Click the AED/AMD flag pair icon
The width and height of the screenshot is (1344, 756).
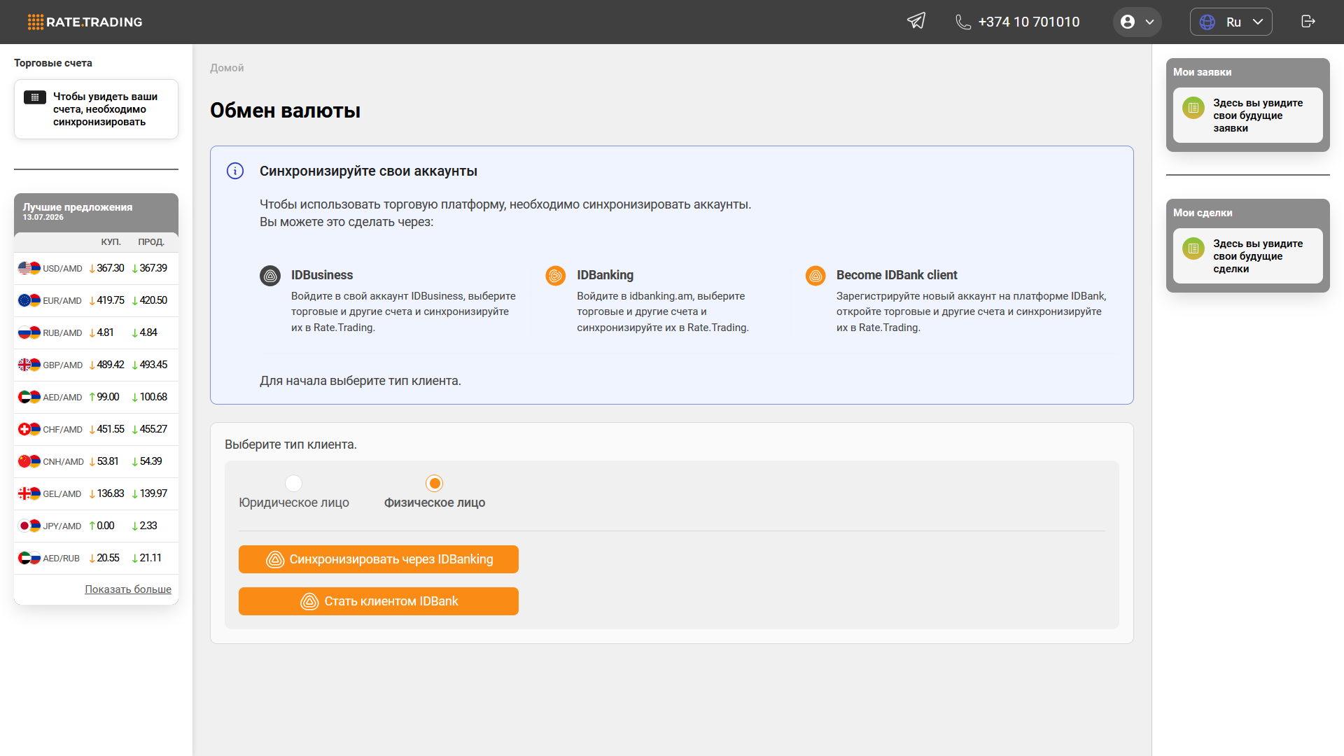coord(29,397)
